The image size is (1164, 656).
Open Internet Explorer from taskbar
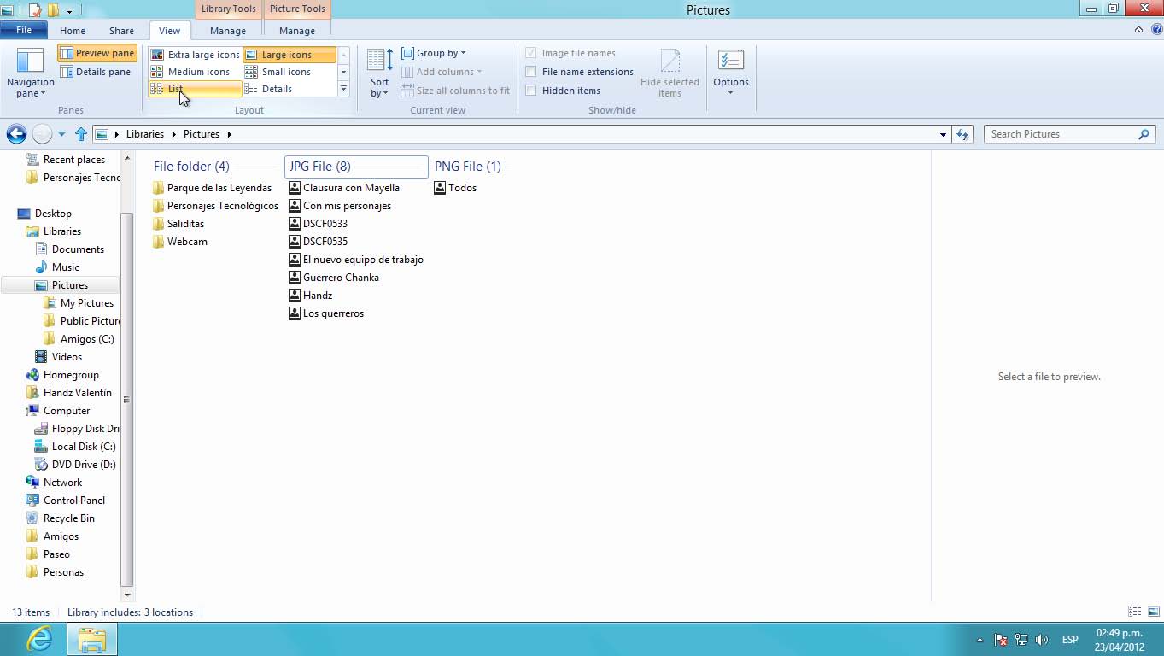39,639
